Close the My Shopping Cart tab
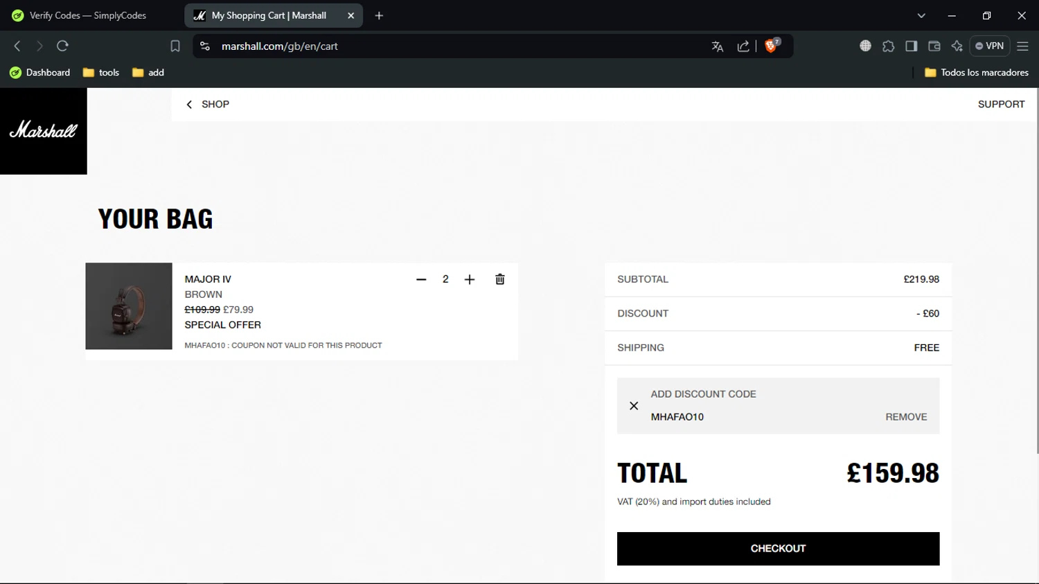The image size is (1039, 584). (x=350, y=15)
